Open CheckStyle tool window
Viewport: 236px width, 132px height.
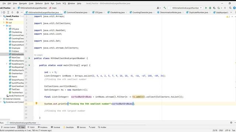69,127
